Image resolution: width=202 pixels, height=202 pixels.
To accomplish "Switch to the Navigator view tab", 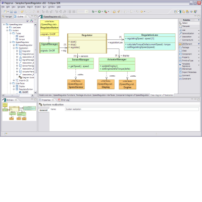I will click(7, 17).
